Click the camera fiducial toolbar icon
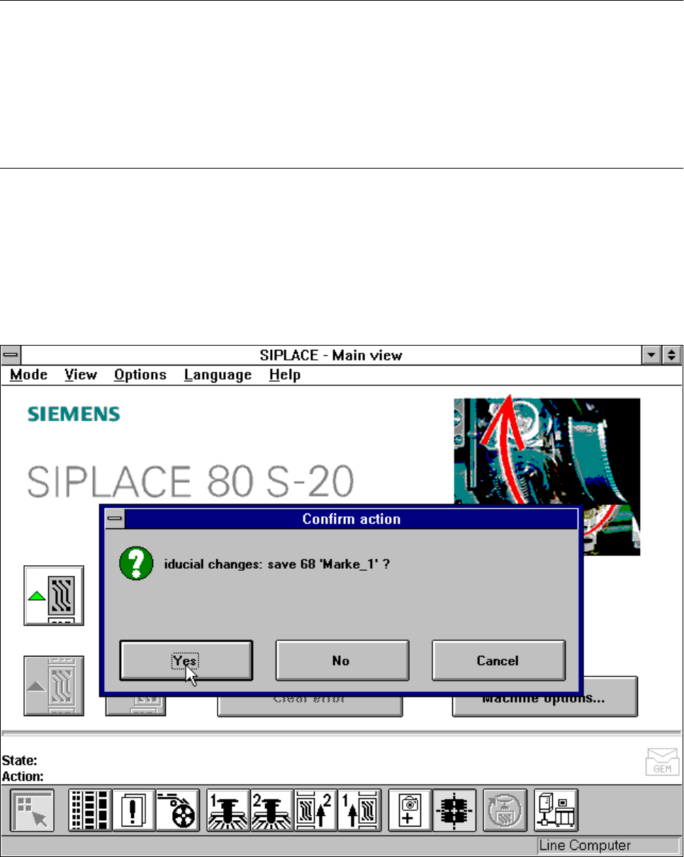Screen dimensions: 684x857 410,811
